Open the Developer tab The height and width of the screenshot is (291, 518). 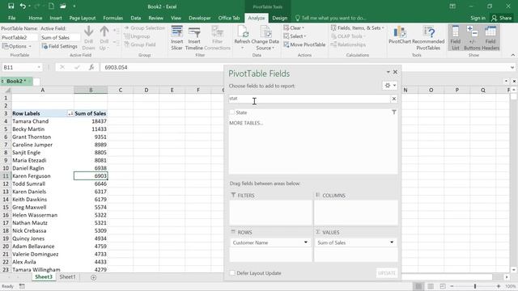point(200,18)
